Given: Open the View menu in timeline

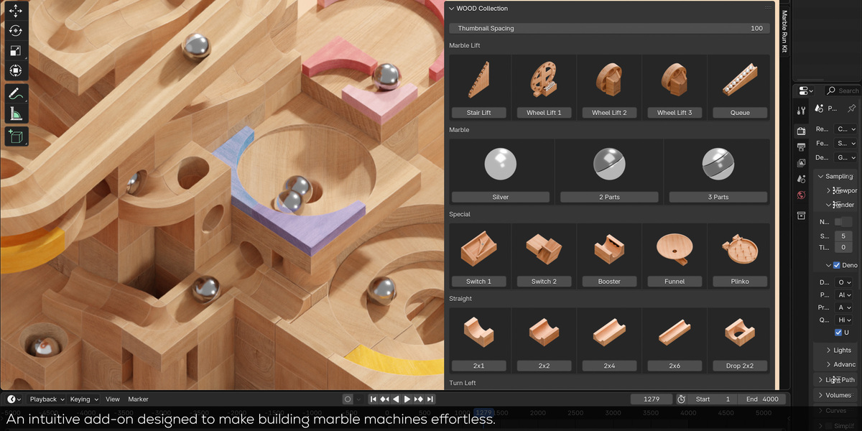Looking at the screenshot, I should 113,399.
